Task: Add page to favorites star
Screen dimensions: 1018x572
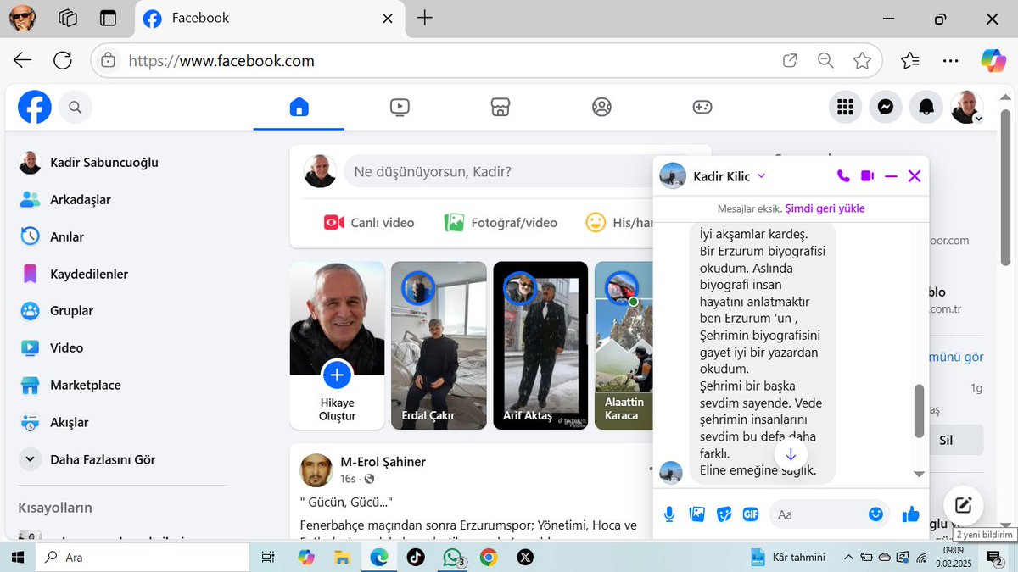Action: [862, 60]
